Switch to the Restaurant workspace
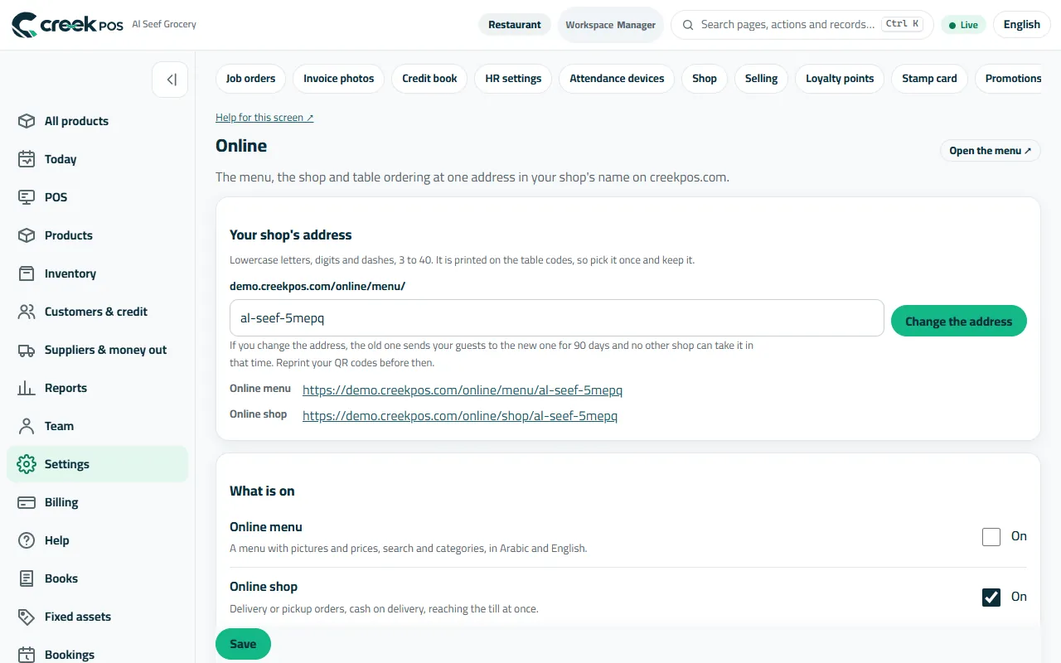This screenshot has width=1061, height=663. [x=515, y=25]
